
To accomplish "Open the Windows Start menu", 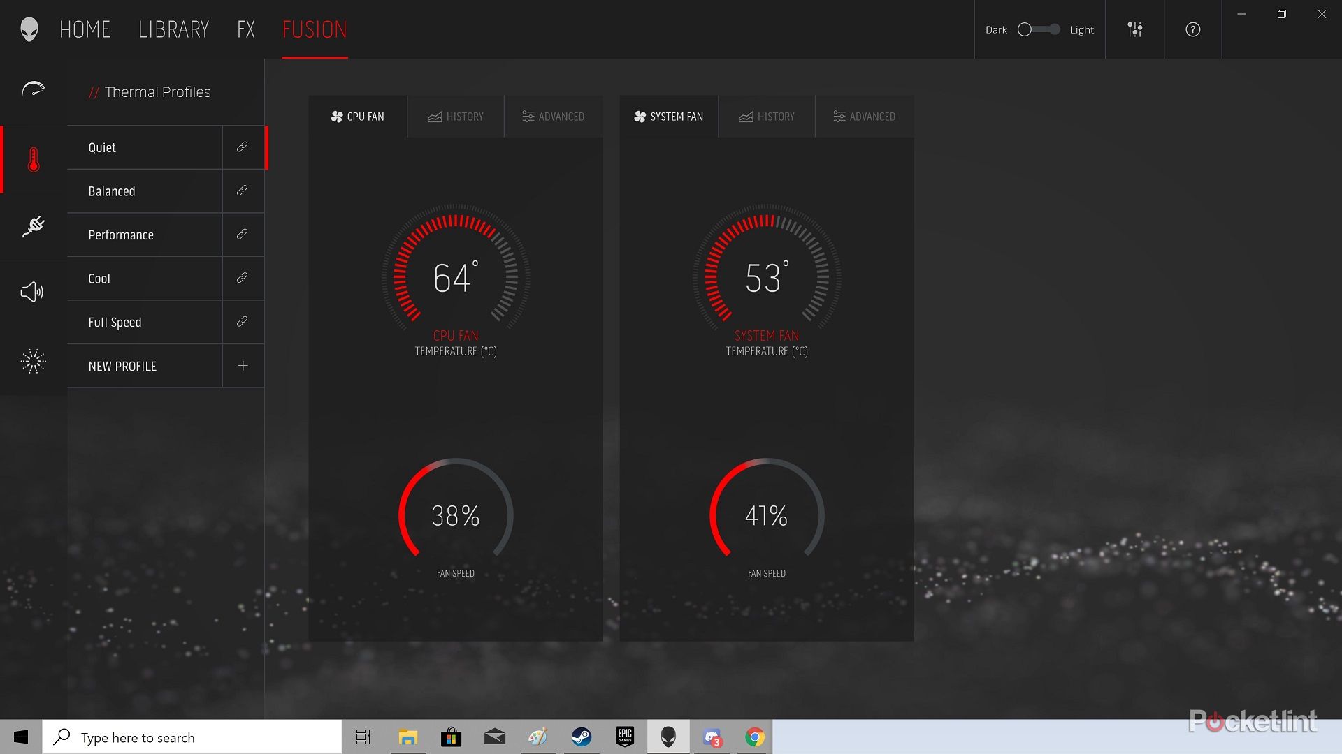I will pos(21,737).
